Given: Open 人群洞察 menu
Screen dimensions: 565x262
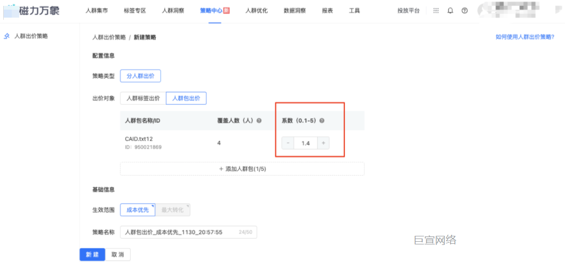Looking at the screenshot, I should [173, 11].
